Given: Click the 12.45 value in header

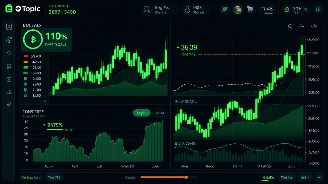Looking at the screenshot, I should (266, 9).
